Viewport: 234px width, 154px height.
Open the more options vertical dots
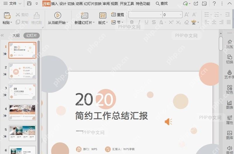(222, 3)
